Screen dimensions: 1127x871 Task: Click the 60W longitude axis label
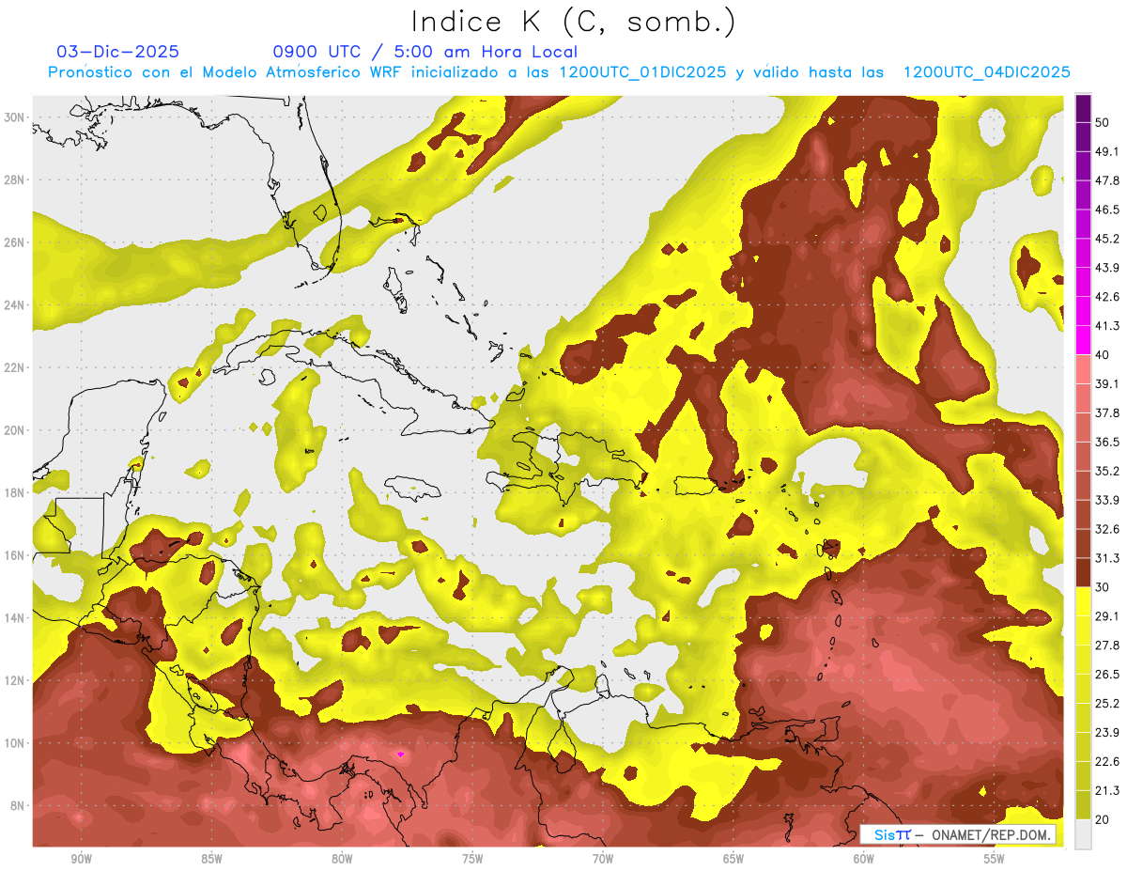click(x=864, y=859)
